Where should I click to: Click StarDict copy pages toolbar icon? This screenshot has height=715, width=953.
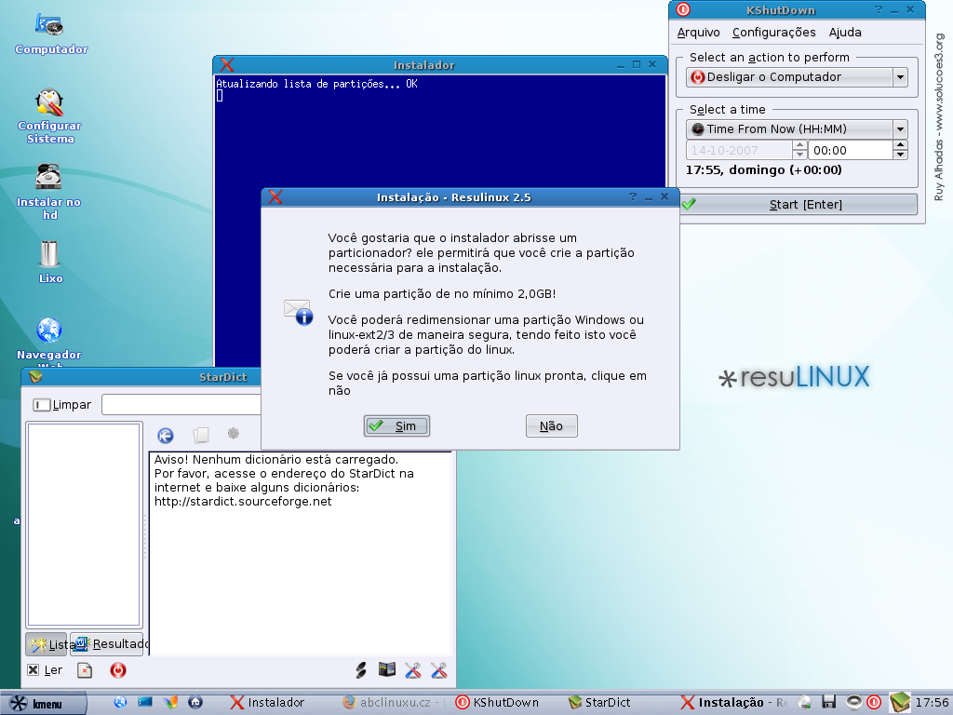point(201,435)
